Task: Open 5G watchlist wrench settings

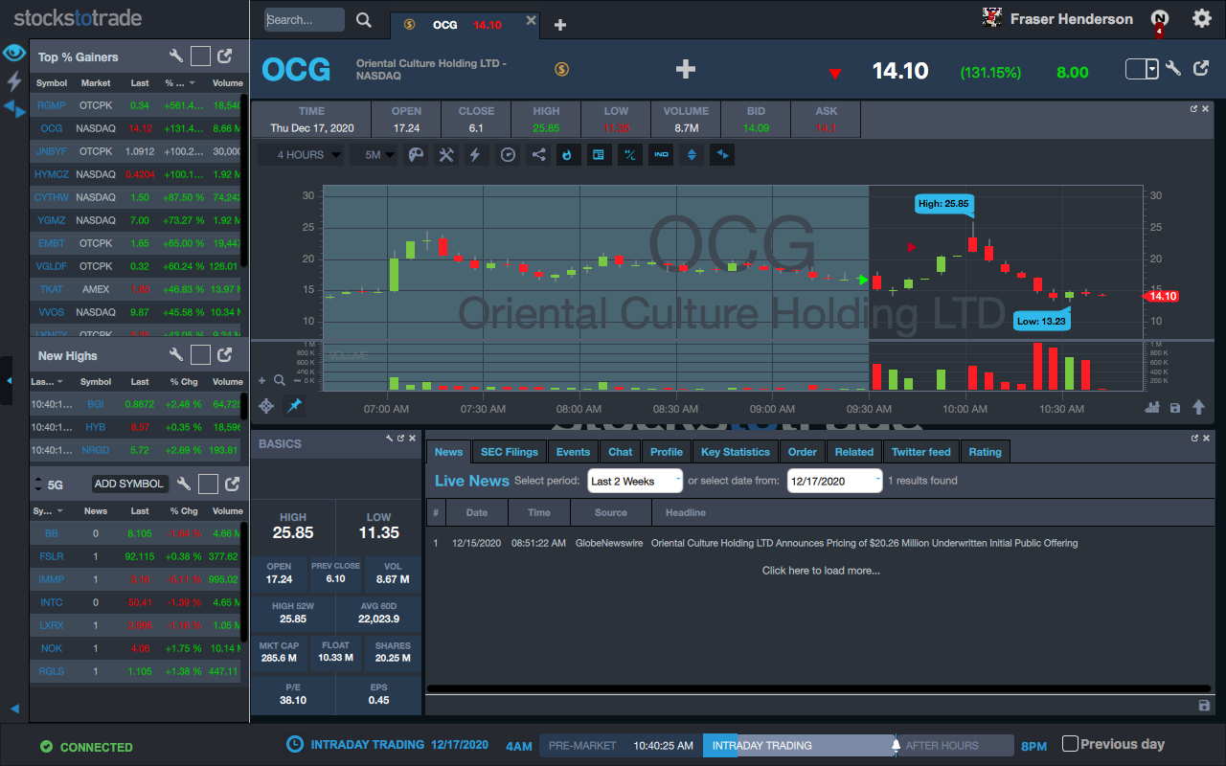Action: [x=184, y=484]
